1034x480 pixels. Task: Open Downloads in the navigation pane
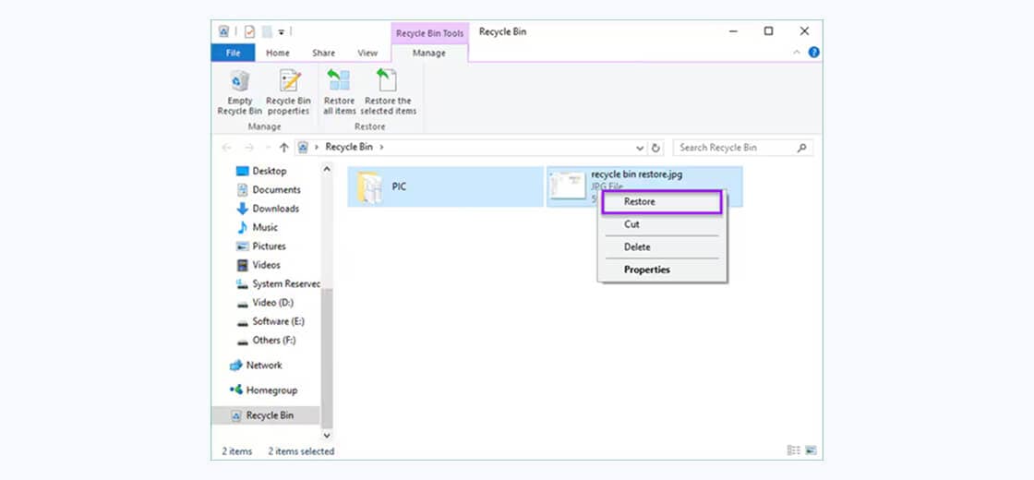pos(275,209)
